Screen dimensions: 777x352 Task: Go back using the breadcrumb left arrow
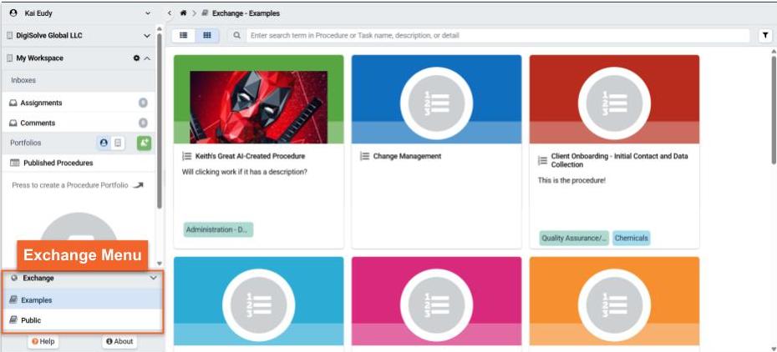tap(170, 13)
